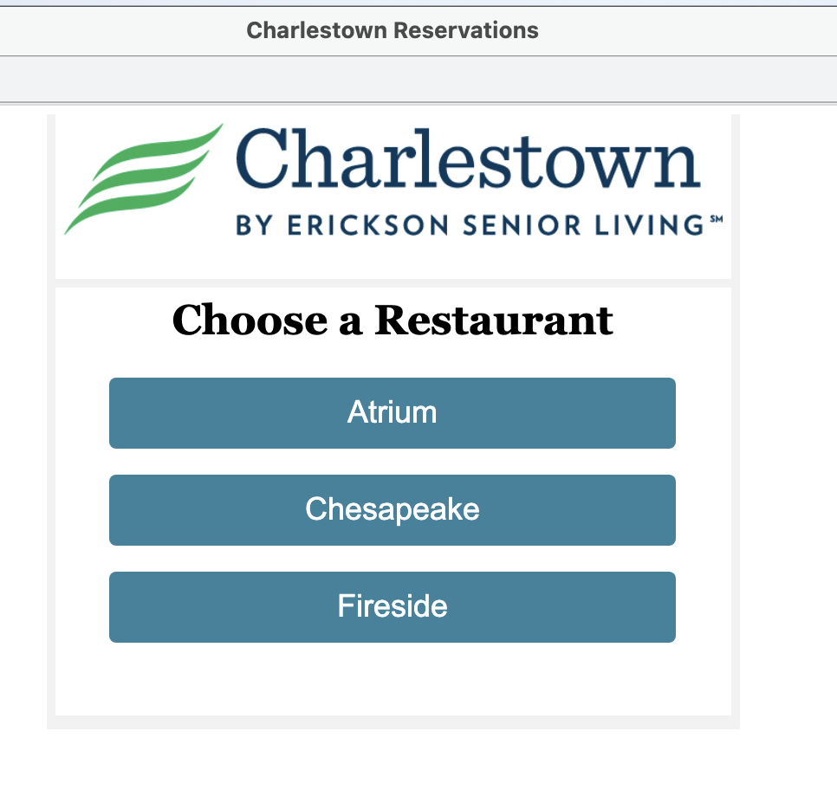Click the word "Reservations" in the title bar

pyautogui.click(x=465, y=31)
